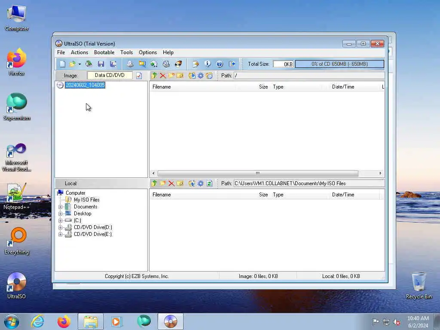440x330 pixels.
Task: Click the muted volume icon in system tray
Action: coord(397,322)
